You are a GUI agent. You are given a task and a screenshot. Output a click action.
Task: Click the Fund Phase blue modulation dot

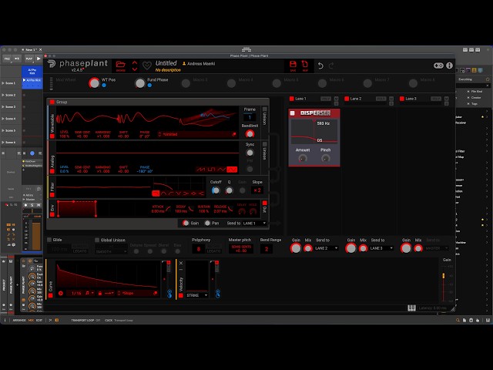pos(149,86)
